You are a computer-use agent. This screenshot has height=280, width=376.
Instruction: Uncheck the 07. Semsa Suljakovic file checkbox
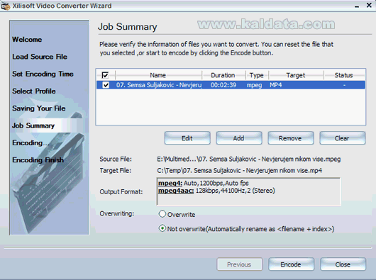[x=106, y=85]
